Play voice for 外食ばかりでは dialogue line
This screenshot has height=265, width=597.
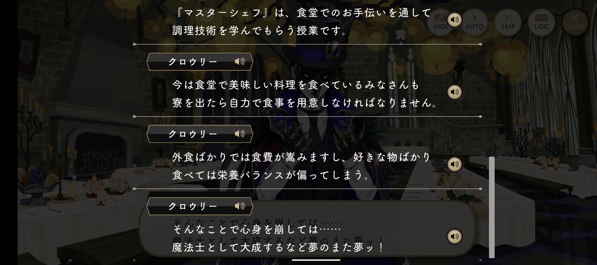click(x=455, y=164)
